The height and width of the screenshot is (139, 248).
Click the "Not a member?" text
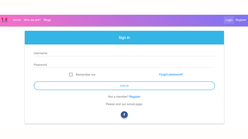[x=118, y=97]
